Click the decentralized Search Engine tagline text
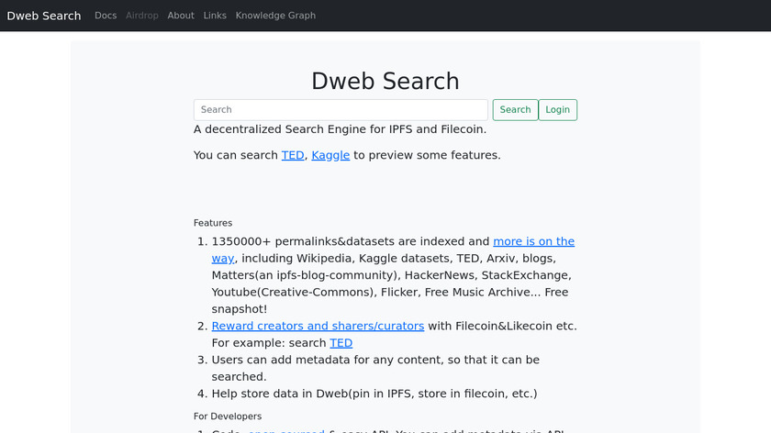The width and height of the screenshot is (771, 433). (x=340, y=129)
